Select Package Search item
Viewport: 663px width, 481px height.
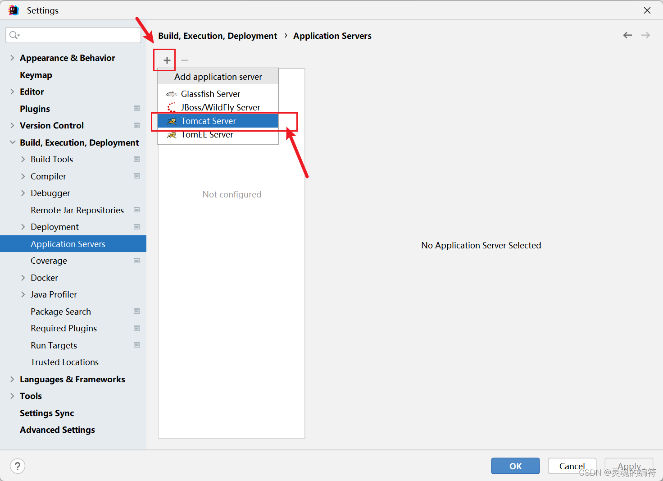coord(61,312)
